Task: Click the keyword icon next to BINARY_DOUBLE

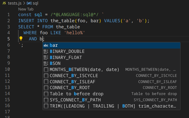Action: pyautogui.click(x=46, y=51)
